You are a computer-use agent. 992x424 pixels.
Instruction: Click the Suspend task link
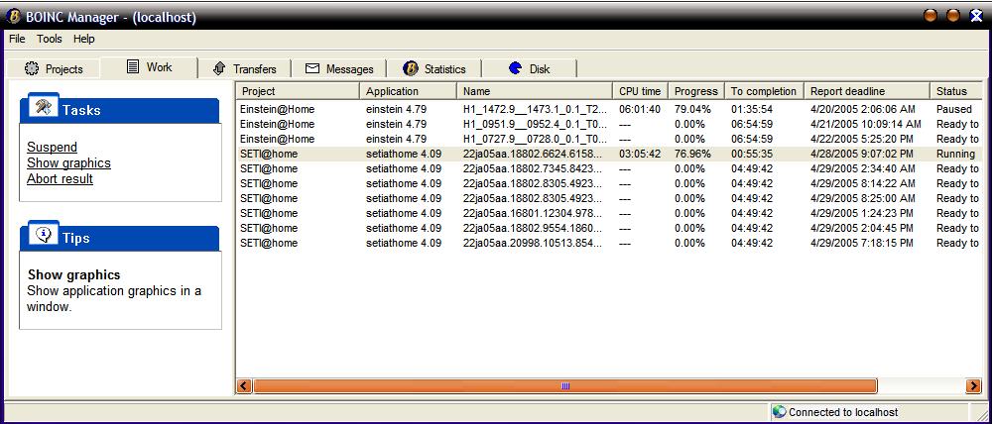(x=52, y=147)
